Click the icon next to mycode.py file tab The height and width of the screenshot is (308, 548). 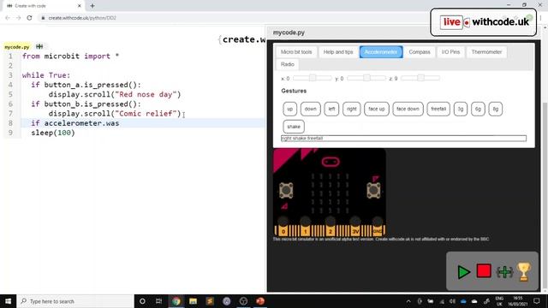[x=39, y=46]
